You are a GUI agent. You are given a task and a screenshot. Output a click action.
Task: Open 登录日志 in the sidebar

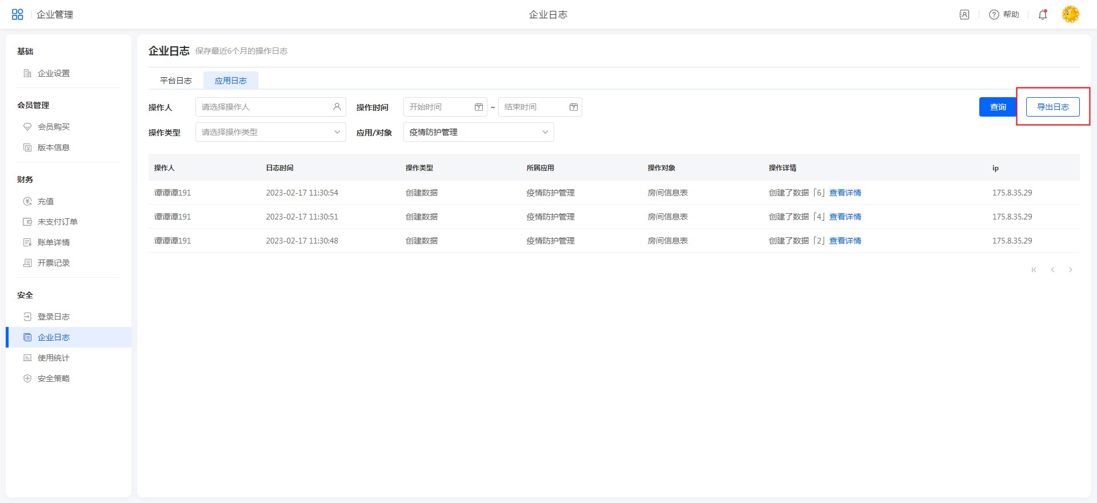53,317
